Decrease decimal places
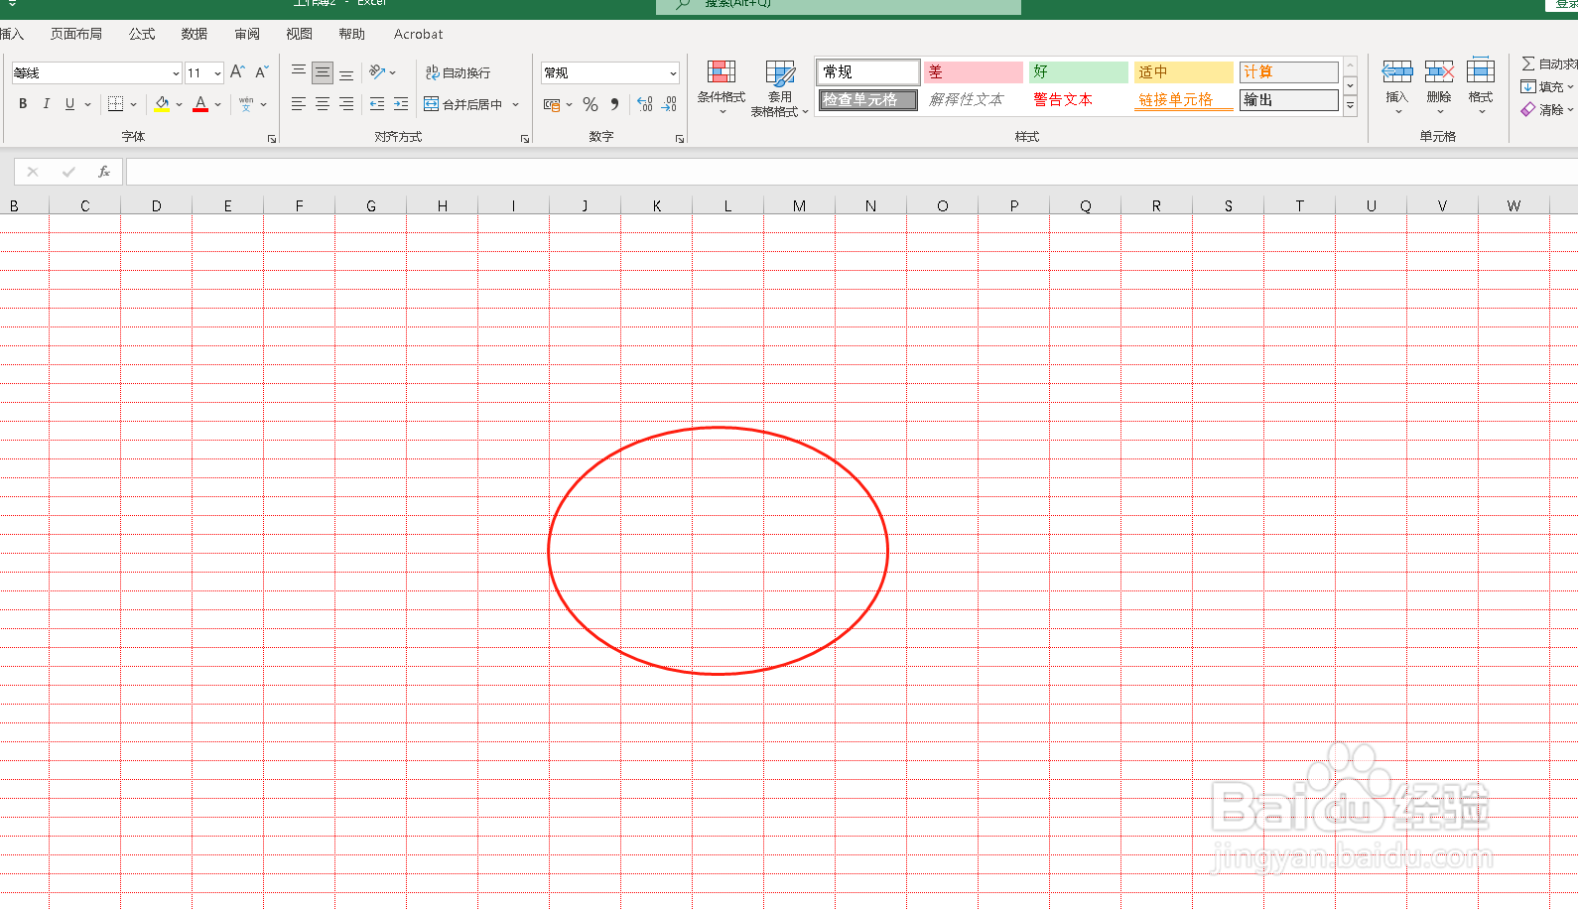This screenshot has width=1578, height=910. click(669, 104)
